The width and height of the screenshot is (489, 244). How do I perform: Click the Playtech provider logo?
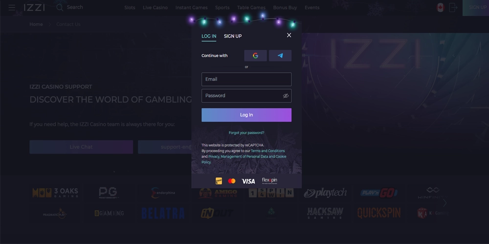coord(325,193)
